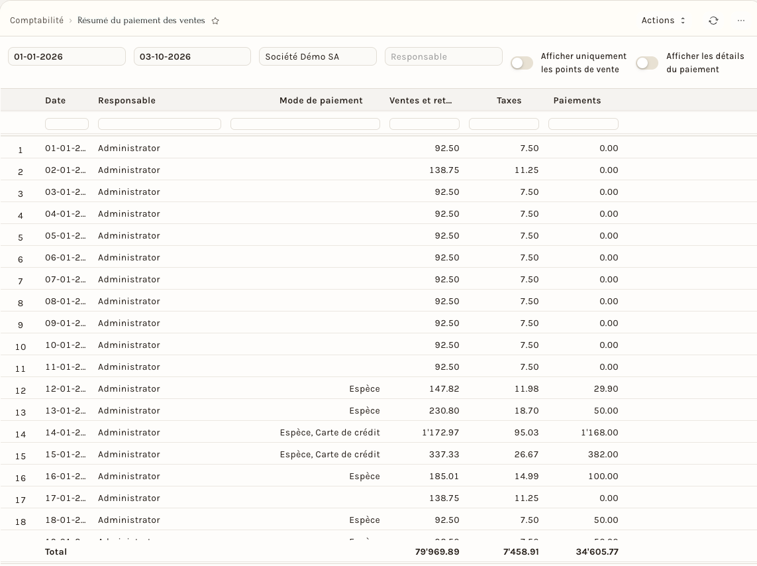Select date cell 09-01-2...
Image resolution: width=757 pixels, height=566 pixels.
tap(65, 323)
